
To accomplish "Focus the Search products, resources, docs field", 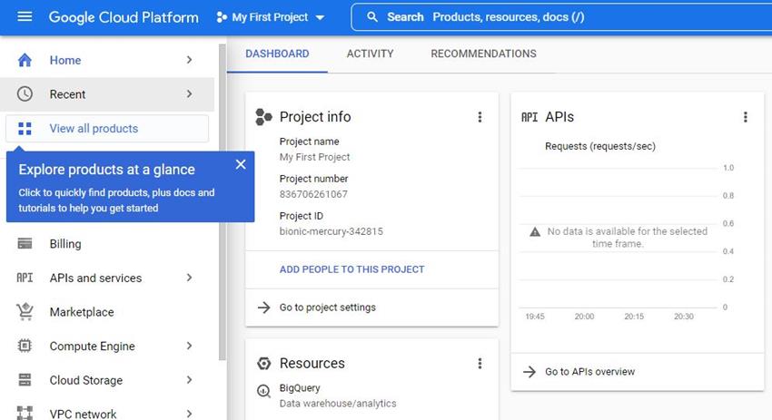I will [561, 17].
